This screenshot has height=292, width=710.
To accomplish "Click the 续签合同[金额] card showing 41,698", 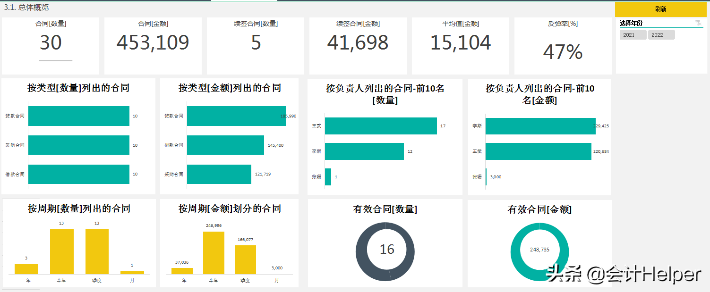I will click(x=357, y=42).
